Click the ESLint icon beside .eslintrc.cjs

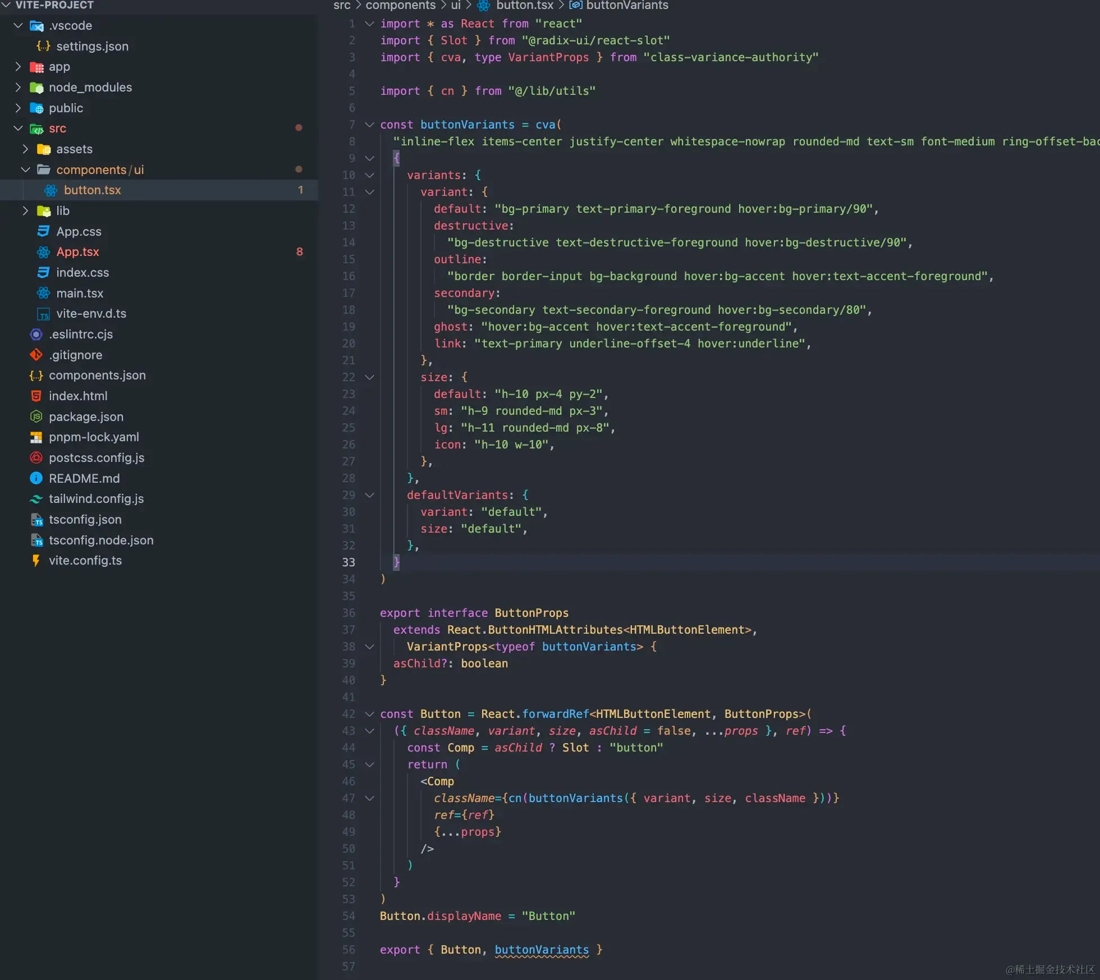click(x=36, y=335)
